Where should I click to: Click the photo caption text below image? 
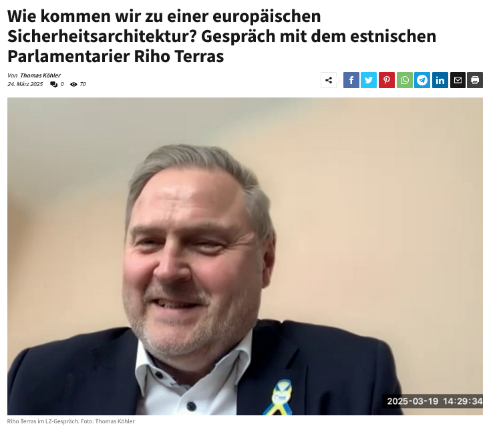tap(71, 421)
